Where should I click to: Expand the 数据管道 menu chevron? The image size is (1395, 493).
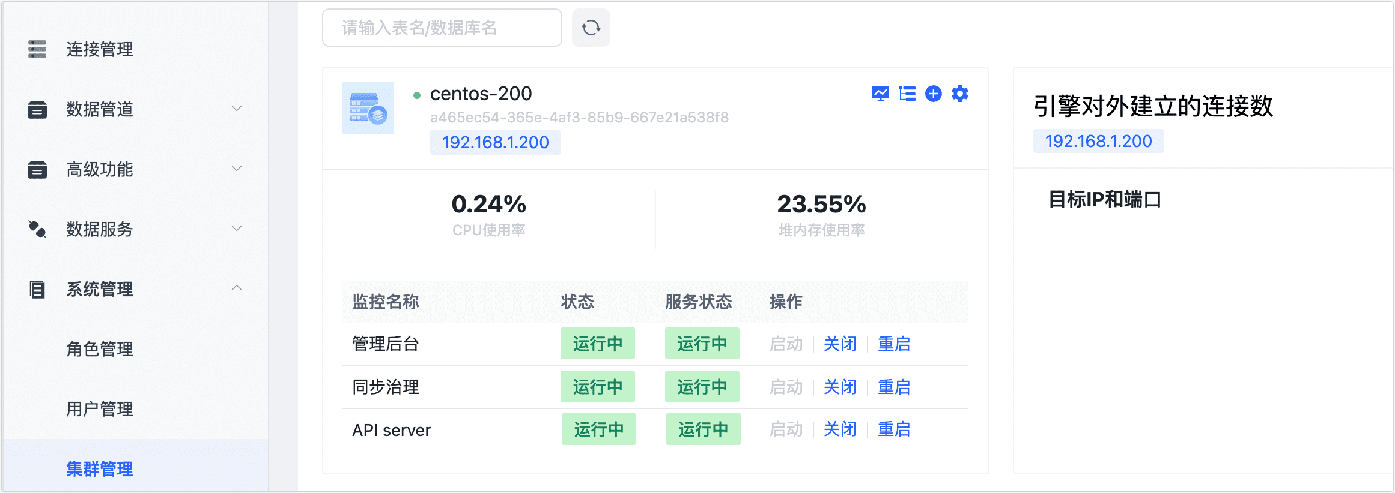pyautogui.click(x=237, y=109)
